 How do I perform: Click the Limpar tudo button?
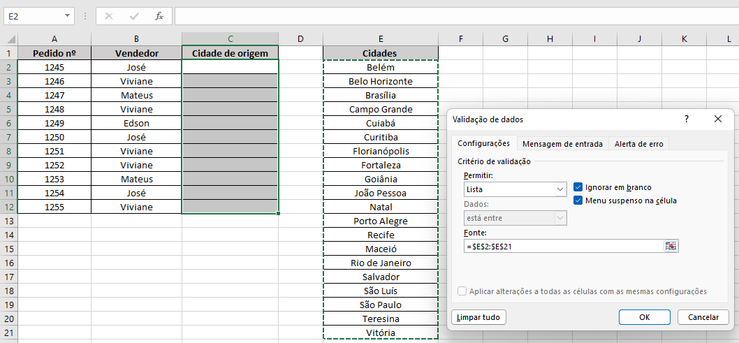click(x=478, y=317)
